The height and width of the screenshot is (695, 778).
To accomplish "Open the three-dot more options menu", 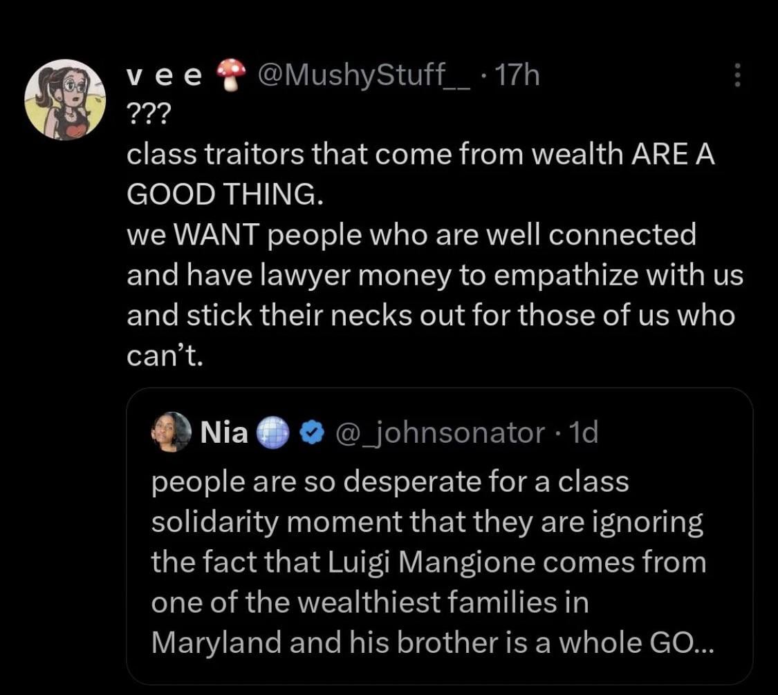I will (737, 76).
